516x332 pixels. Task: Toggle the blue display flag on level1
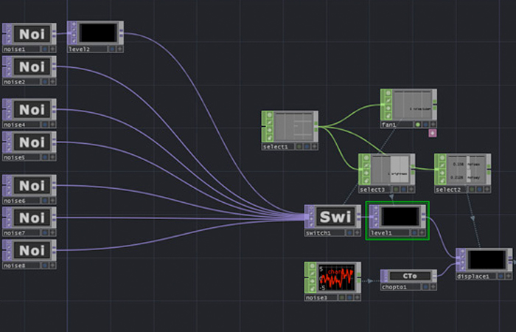coord(414,233)
